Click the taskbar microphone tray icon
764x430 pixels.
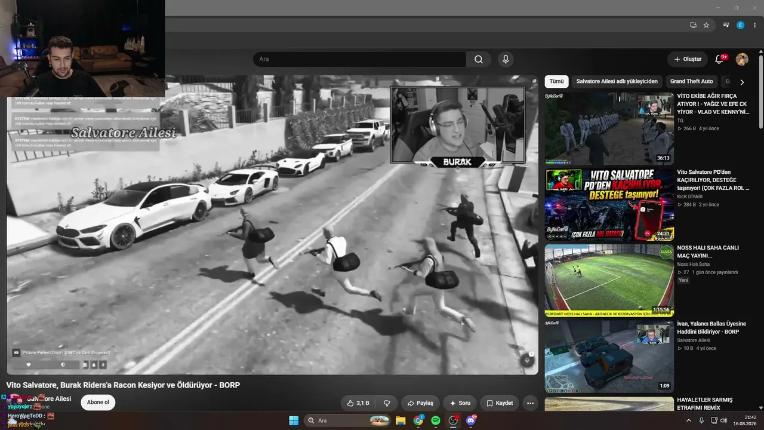(x=701, y=420)
